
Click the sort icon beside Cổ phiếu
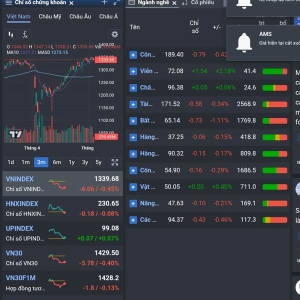184,3
